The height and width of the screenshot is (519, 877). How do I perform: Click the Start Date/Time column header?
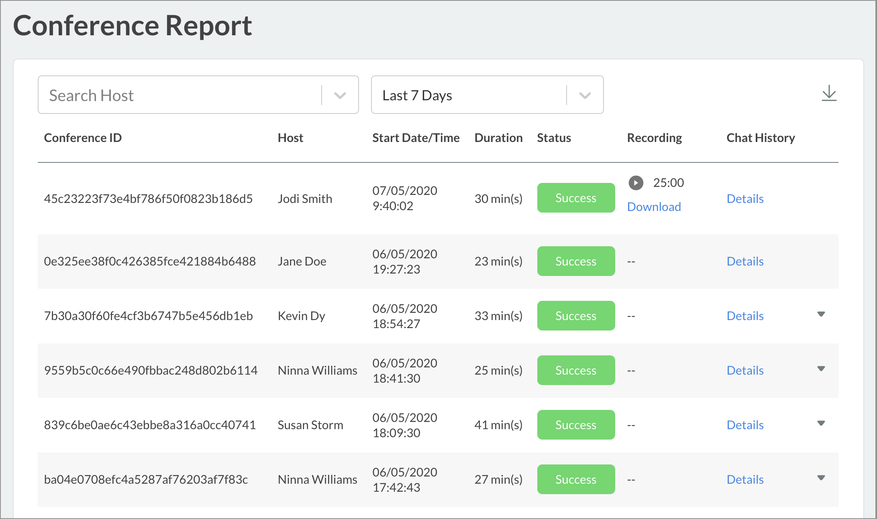tap(416, 138)
